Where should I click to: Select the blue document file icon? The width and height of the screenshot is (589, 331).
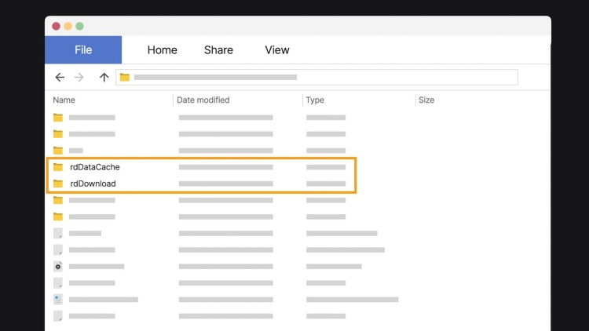58,300
